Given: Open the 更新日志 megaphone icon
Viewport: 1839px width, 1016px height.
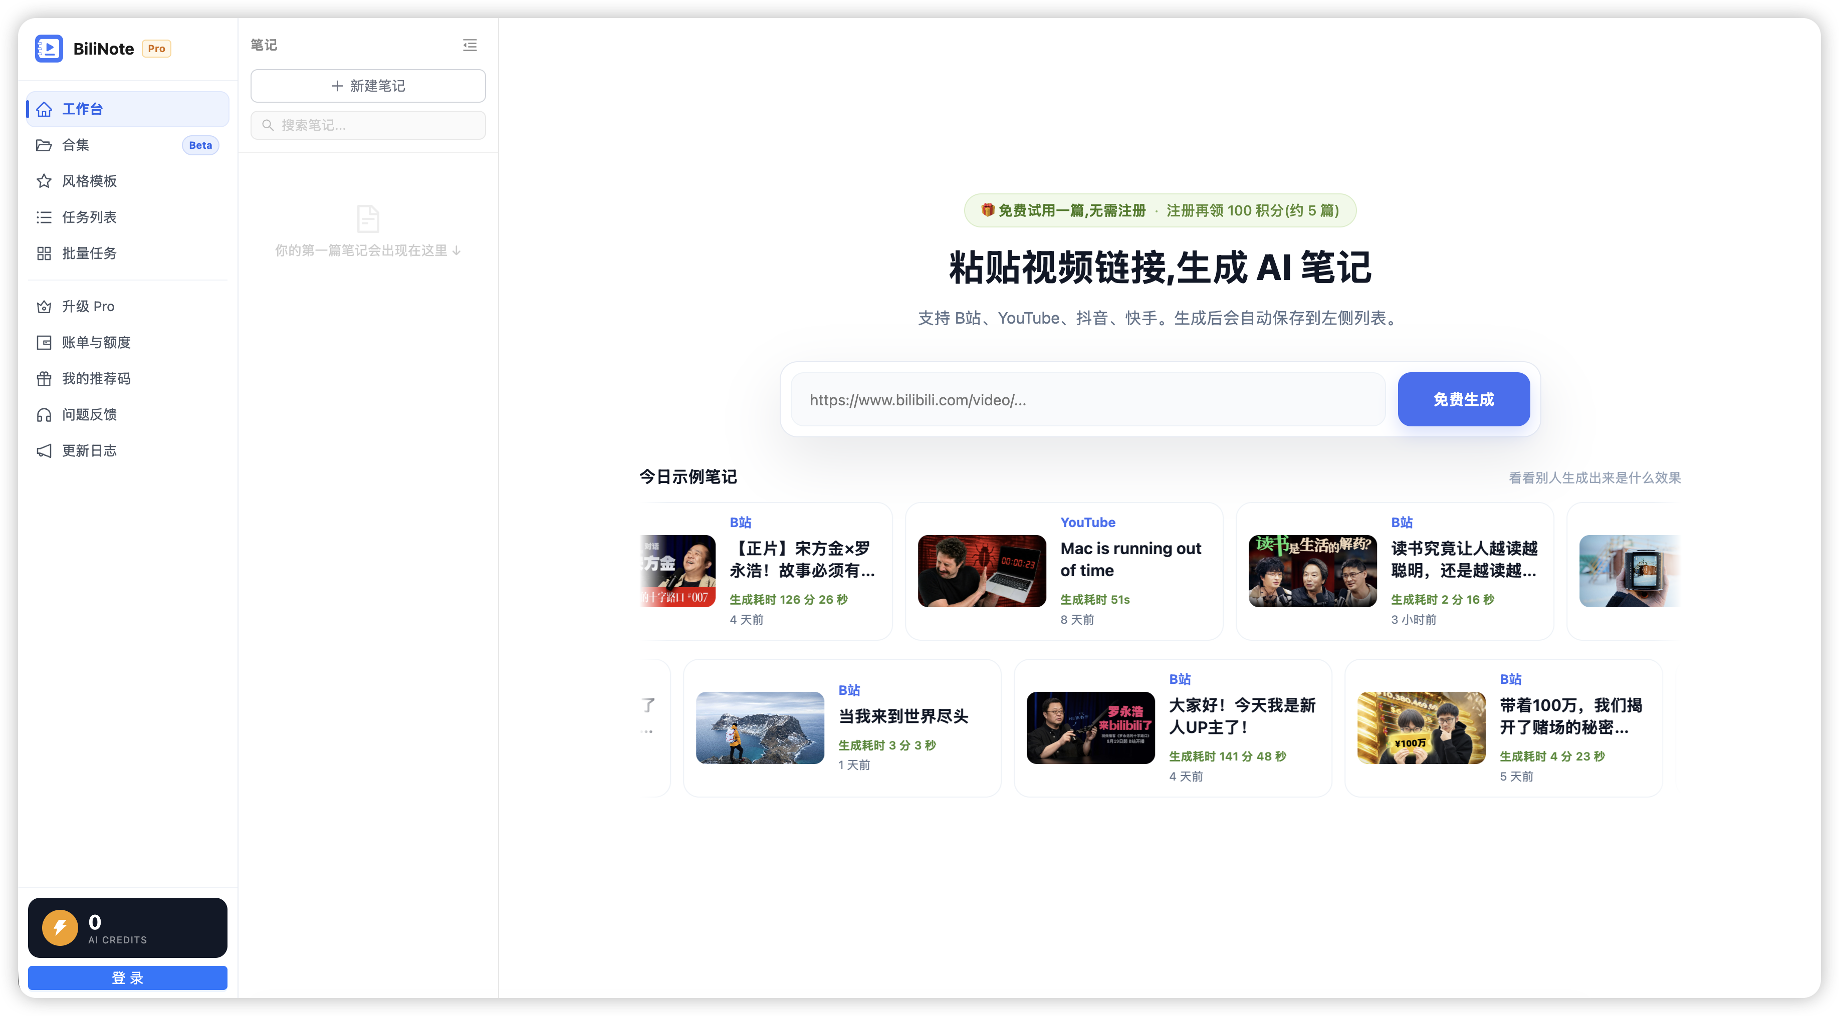Looking at the screenshot, I should [x=44, y=450].
